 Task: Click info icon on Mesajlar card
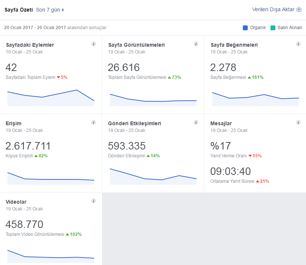(x=298, y=123)
